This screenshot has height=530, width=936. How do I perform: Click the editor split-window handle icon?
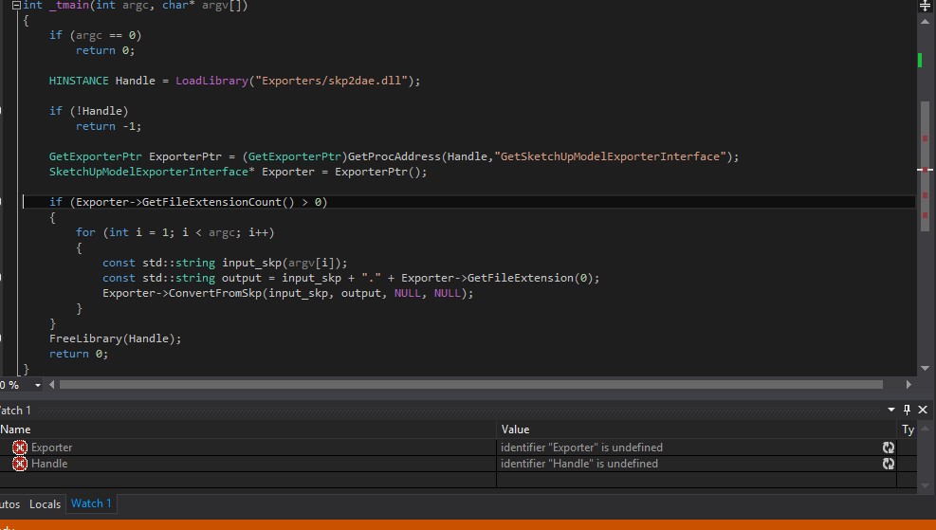[x=926, y=6]
